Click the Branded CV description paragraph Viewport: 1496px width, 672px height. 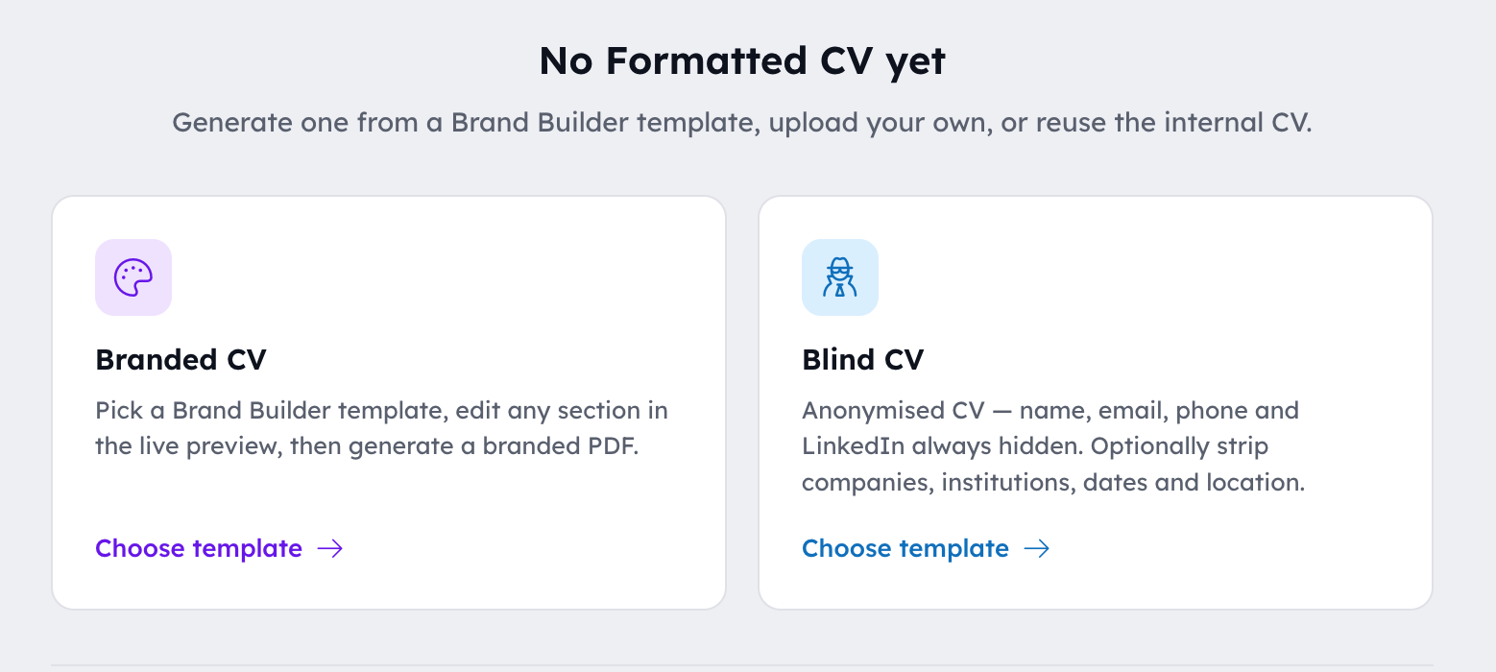[381, 427]
